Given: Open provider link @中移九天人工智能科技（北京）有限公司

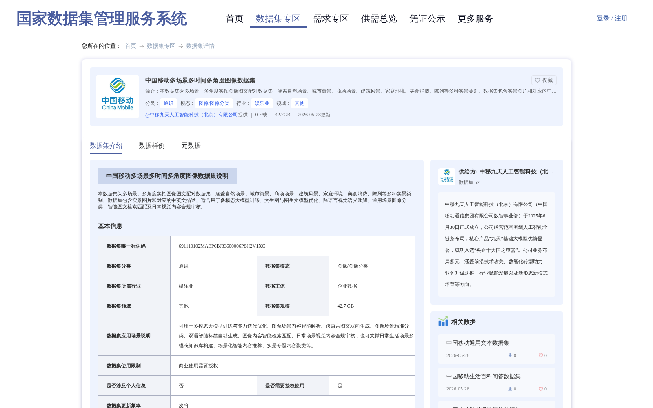Looking at the screenshot, I should tap(191, 115).
